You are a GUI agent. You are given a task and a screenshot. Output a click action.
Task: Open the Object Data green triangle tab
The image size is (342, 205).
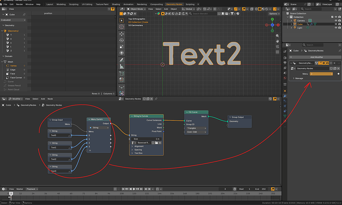pyautogui.click(x=285, y=116)
